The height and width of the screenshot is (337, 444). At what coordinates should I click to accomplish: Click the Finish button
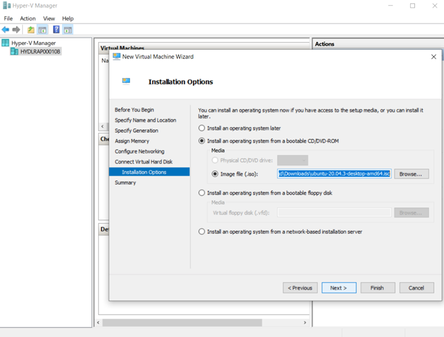click(377, 288)
